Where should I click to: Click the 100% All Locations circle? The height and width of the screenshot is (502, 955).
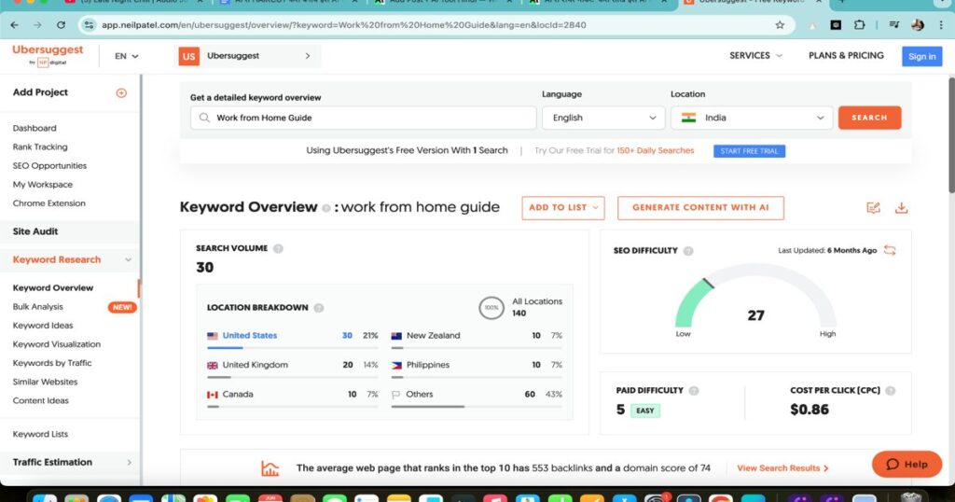pos(491,308)
